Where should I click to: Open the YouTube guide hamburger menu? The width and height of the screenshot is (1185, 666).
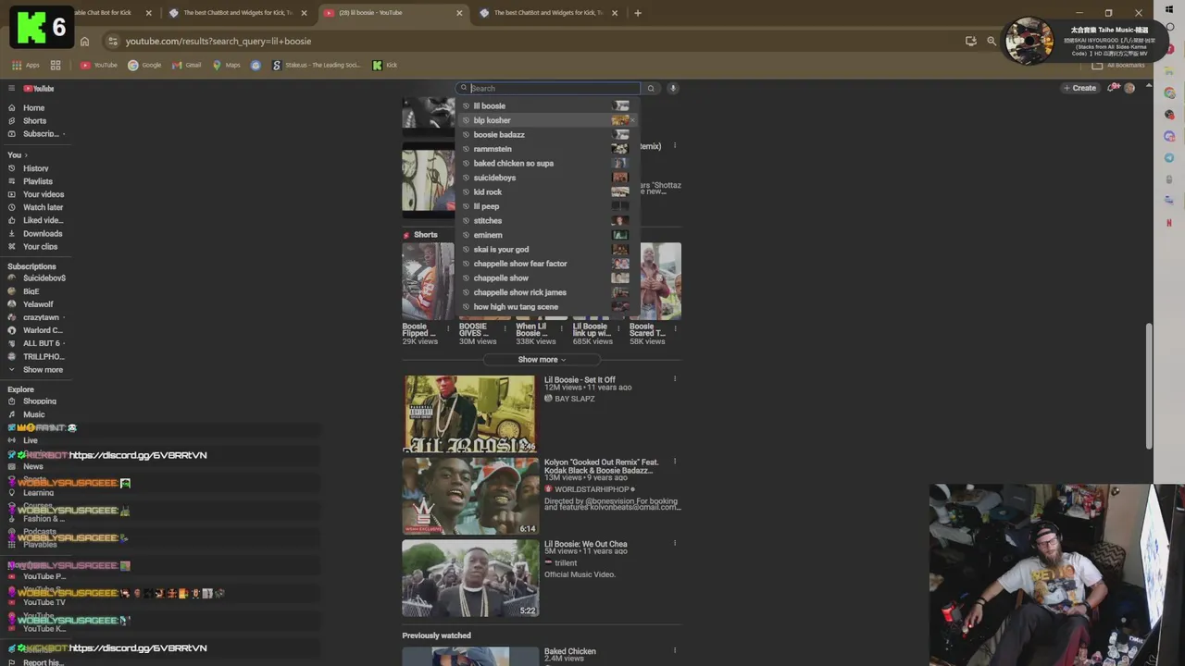point(11,89)
